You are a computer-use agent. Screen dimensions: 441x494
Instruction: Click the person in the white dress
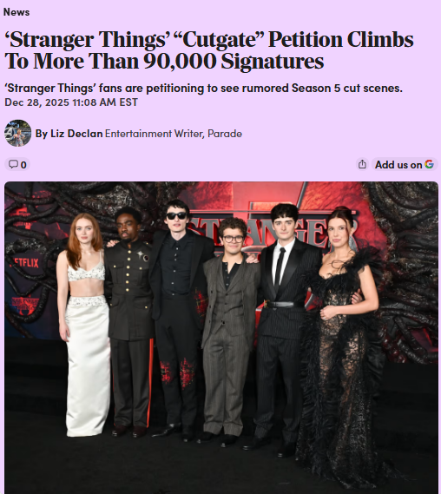[84, 325]
